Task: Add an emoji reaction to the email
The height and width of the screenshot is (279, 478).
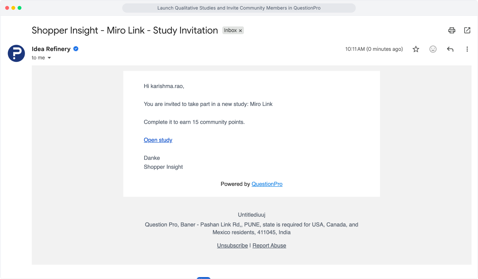Action: 433,49
